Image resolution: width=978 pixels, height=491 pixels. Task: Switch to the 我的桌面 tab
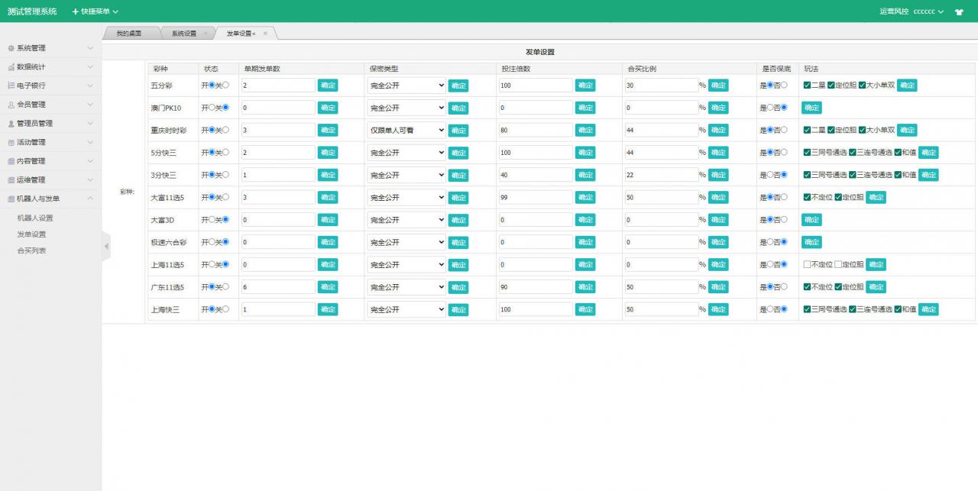point(128,34)
